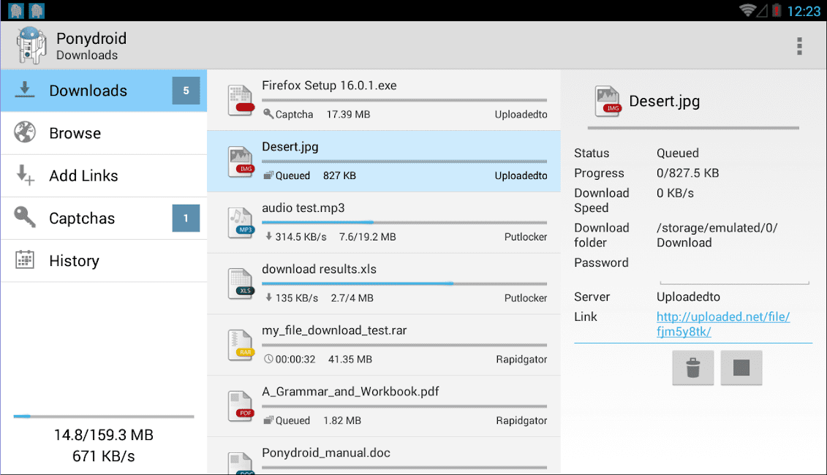Click the Firefox Setup exe file icon
This screenshot has height=475, width=827.
(241, 100)
